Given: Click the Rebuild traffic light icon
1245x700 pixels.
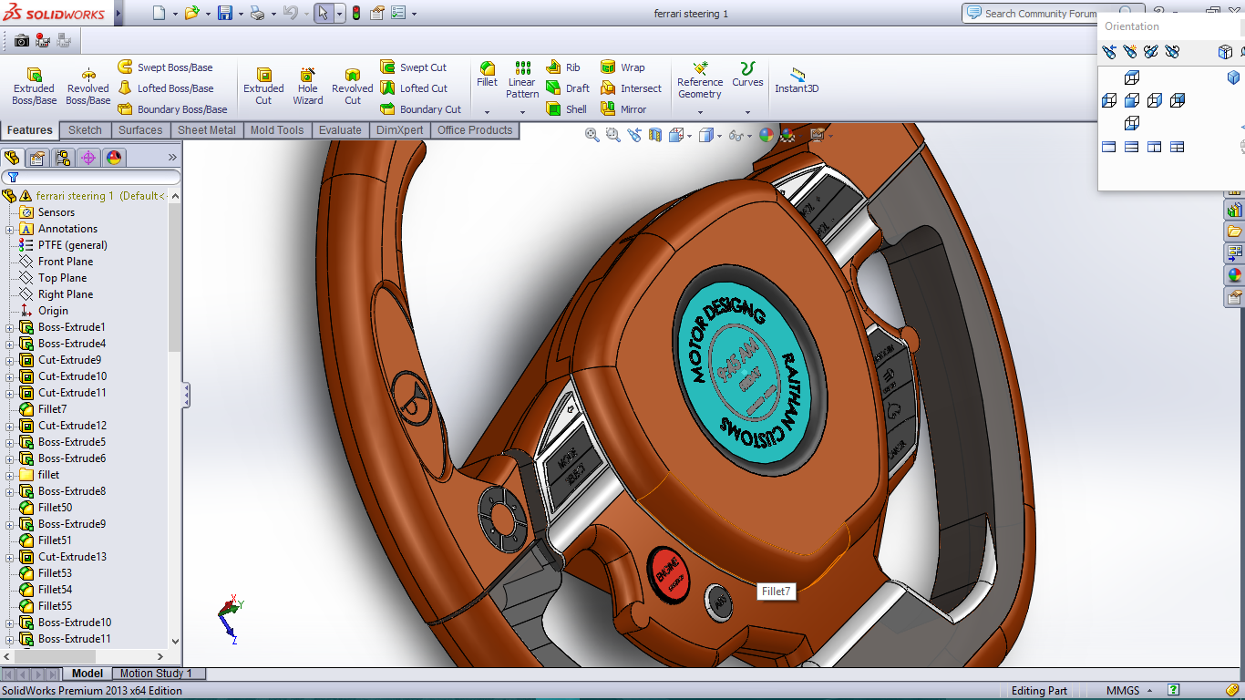Looking at the screenshot, I should 355,13.
